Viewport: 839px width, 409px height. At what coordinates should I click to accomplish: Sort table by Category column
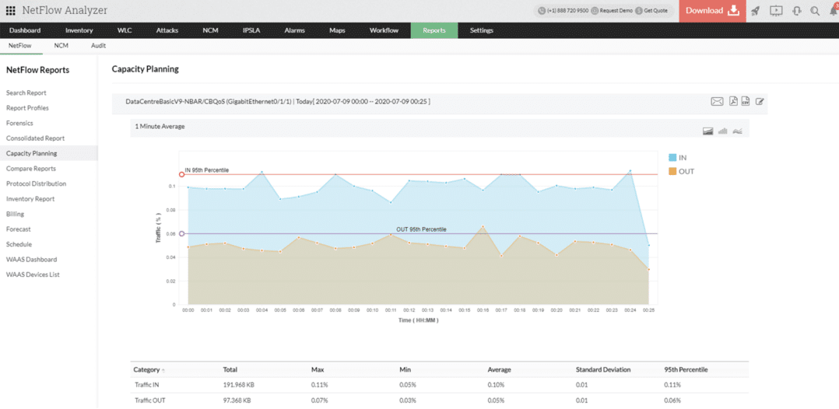[146, 369]
